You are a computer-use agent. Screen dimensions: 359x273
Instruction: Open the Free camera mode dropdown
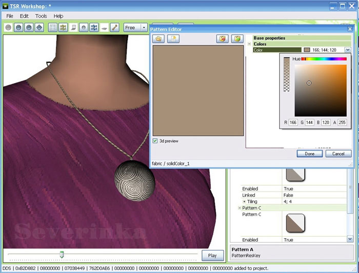tap(144, 28)
